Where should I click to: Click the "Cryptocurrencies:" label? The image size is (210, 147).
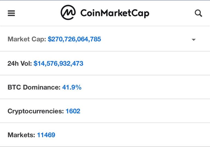(x=36, y=111)
